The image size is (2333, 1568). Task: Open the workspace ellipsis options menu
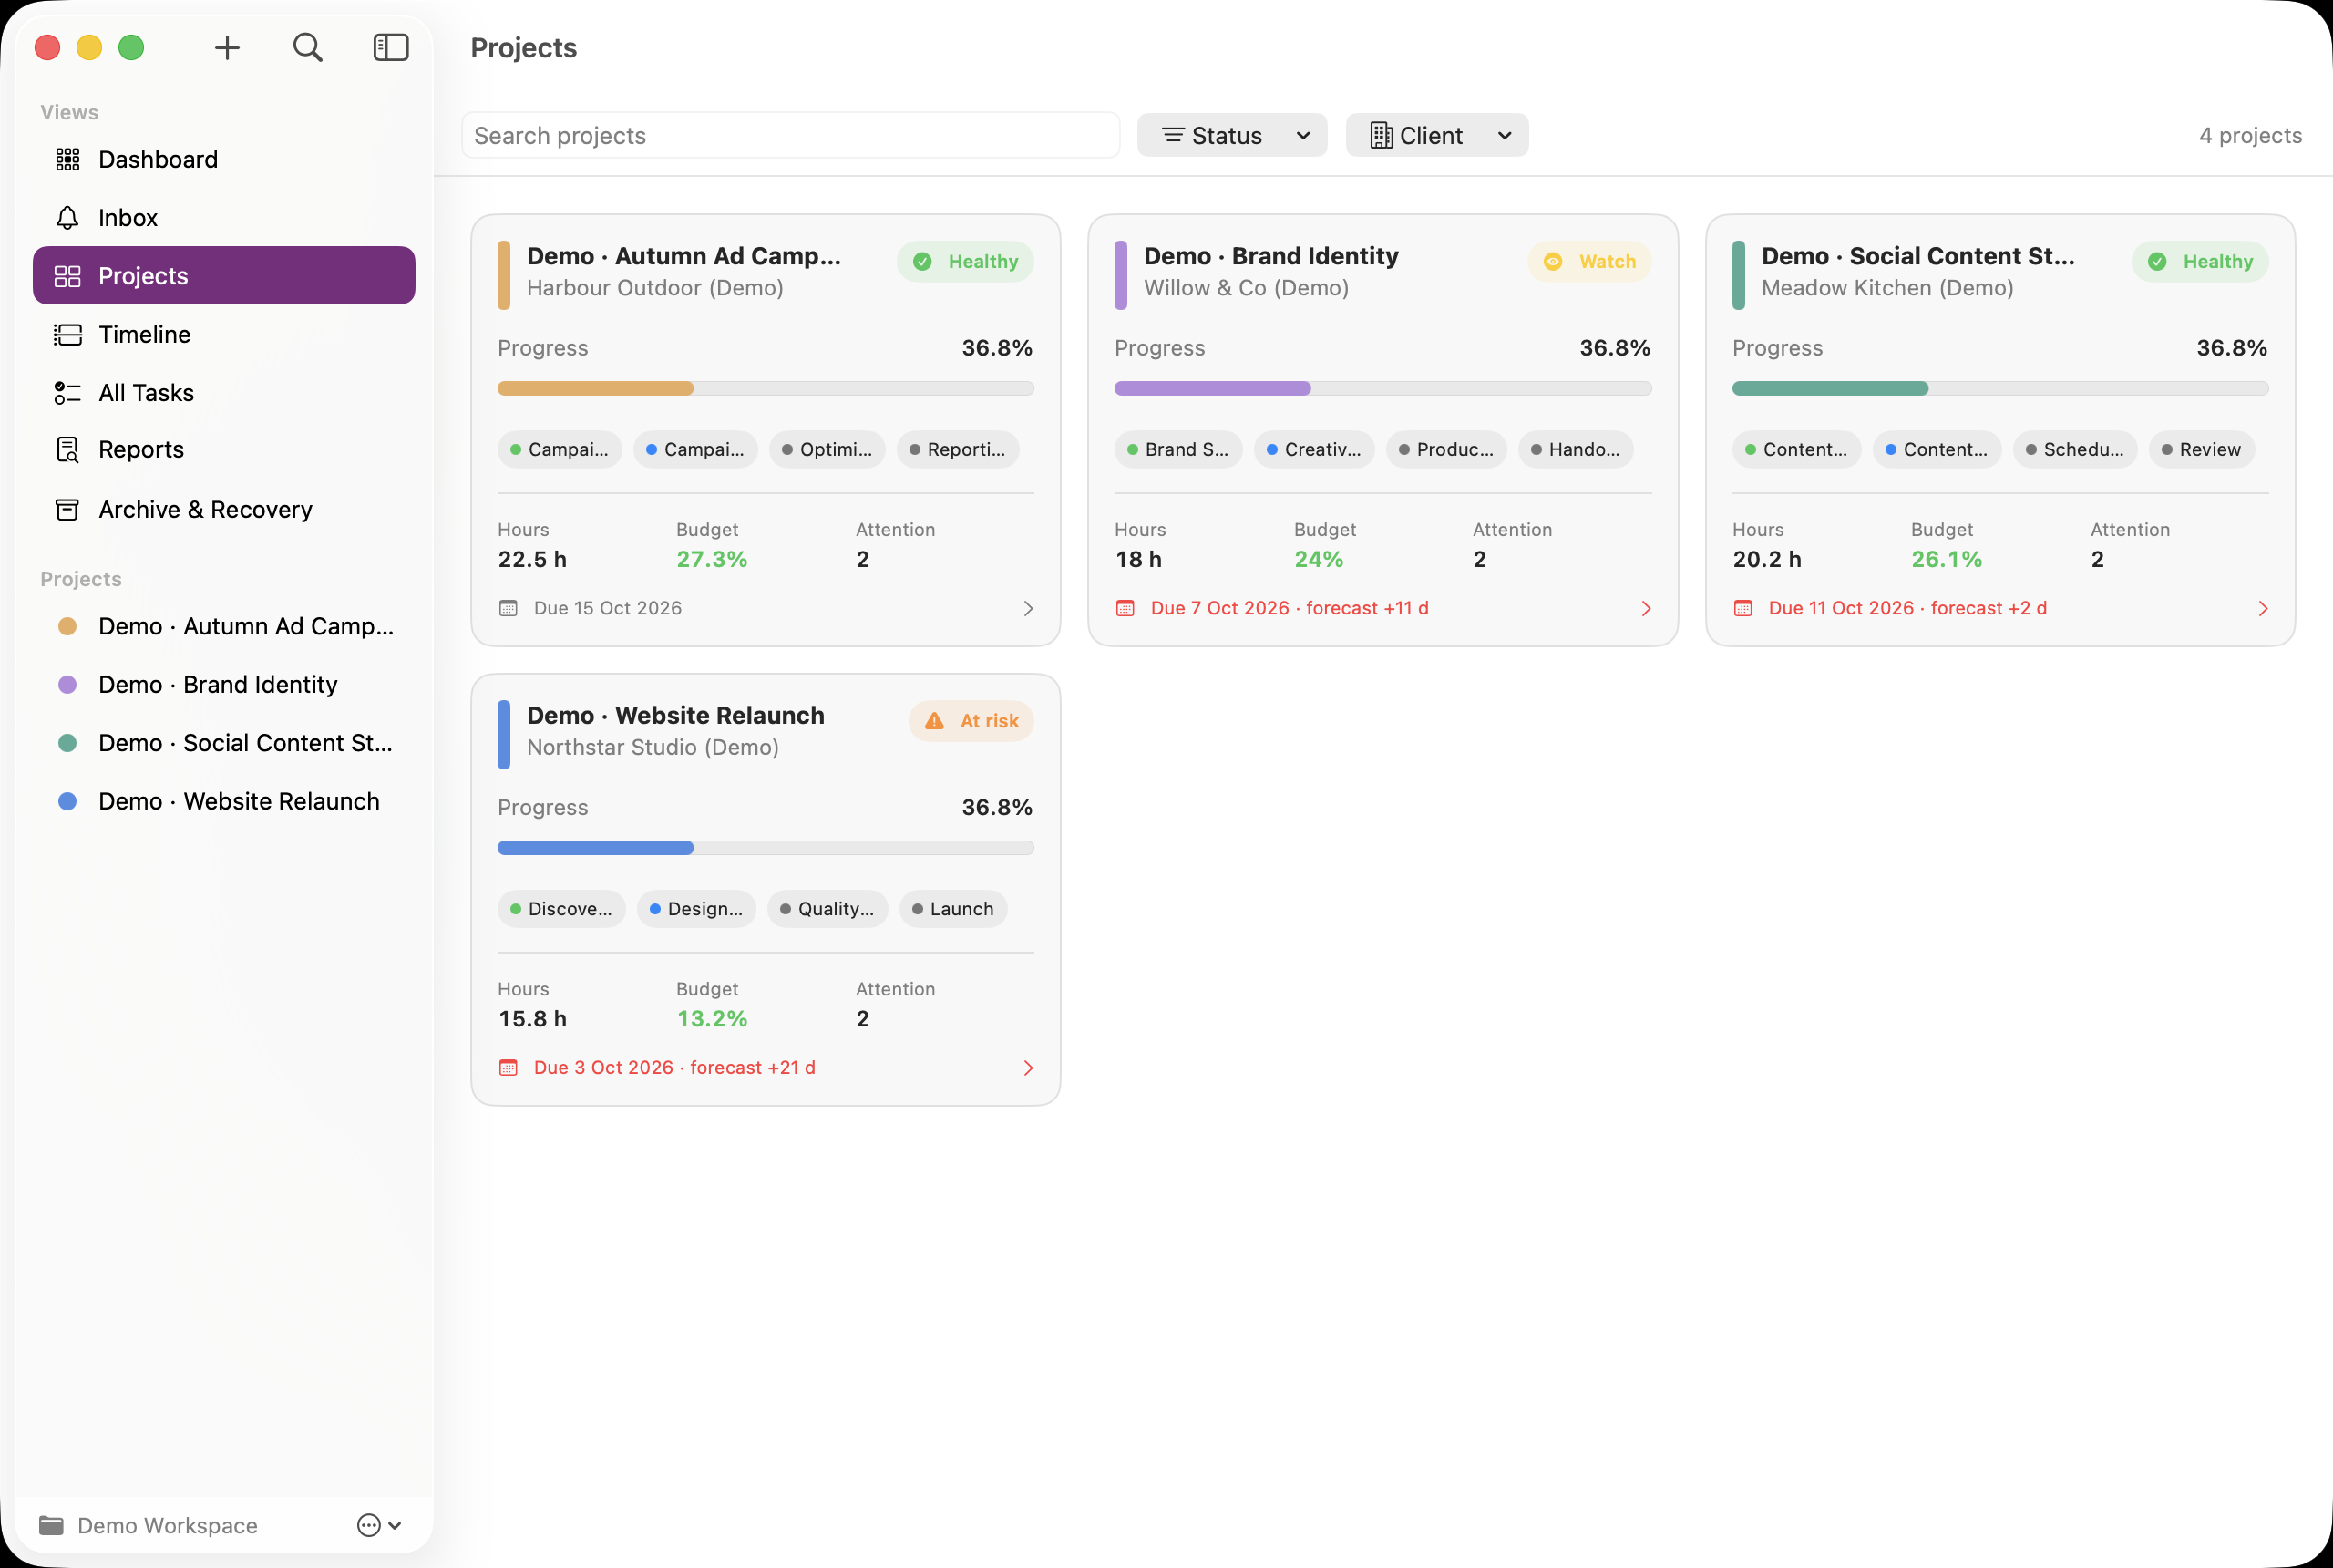point(379,1525)
